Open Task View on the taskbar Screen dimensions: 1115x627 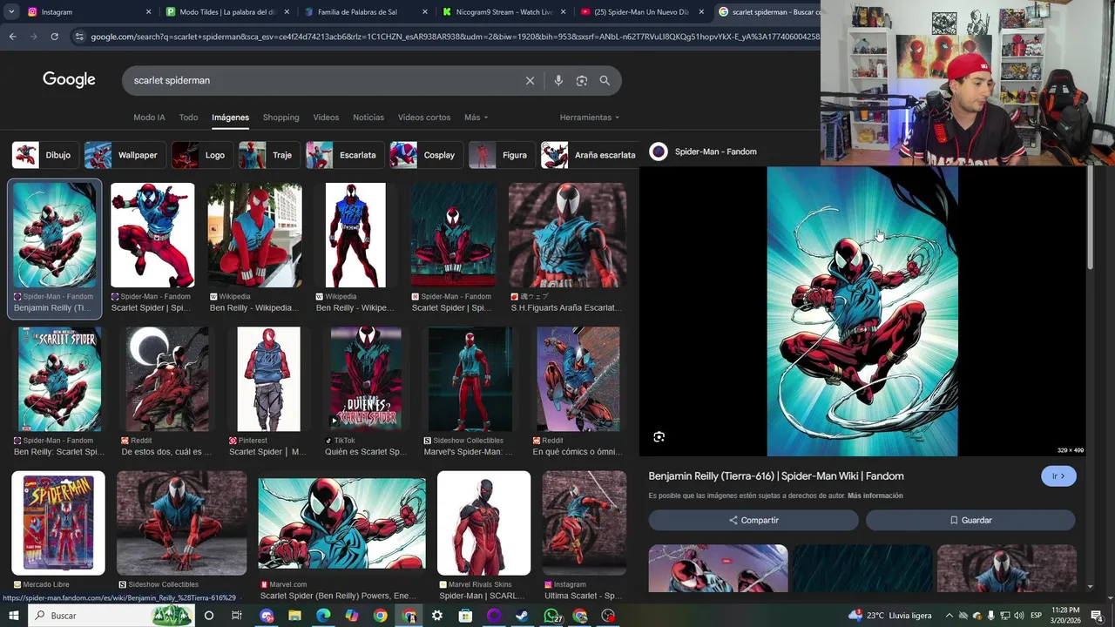[x=237, y=616]
